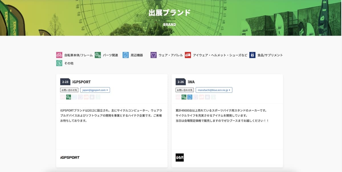
Task: Click the purple shirt apparel legend icon
Action: tap(154, 55)
